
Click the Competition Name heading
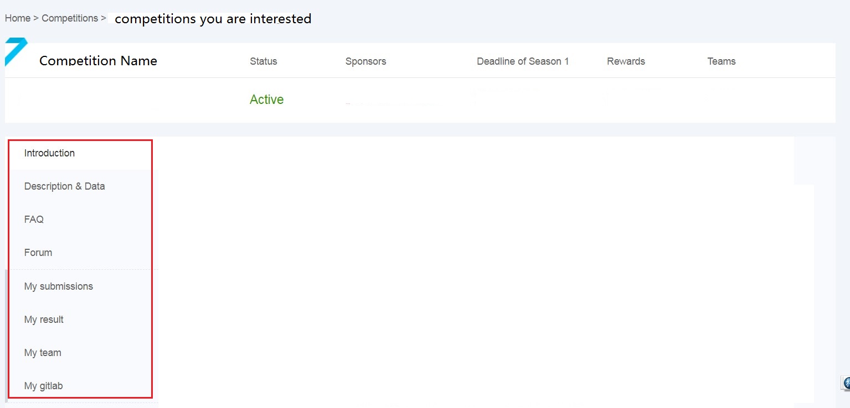click(x=98, y=61)
